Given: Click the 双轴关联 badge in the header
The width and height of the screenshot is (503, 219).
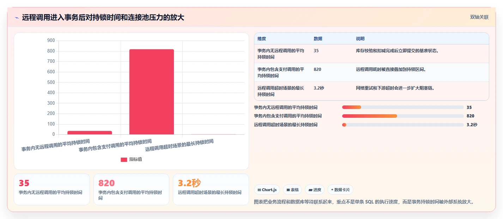Looking at the screenshot, I should [x=479, y=17].
